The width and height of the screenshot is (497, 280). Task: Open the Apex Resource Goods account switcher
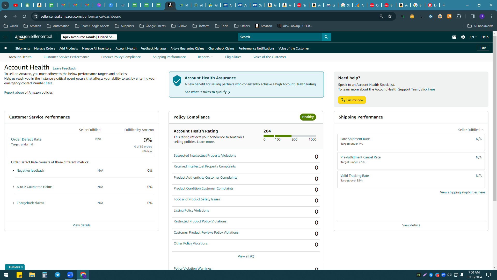pyautogui.click(x=89, y=37)
